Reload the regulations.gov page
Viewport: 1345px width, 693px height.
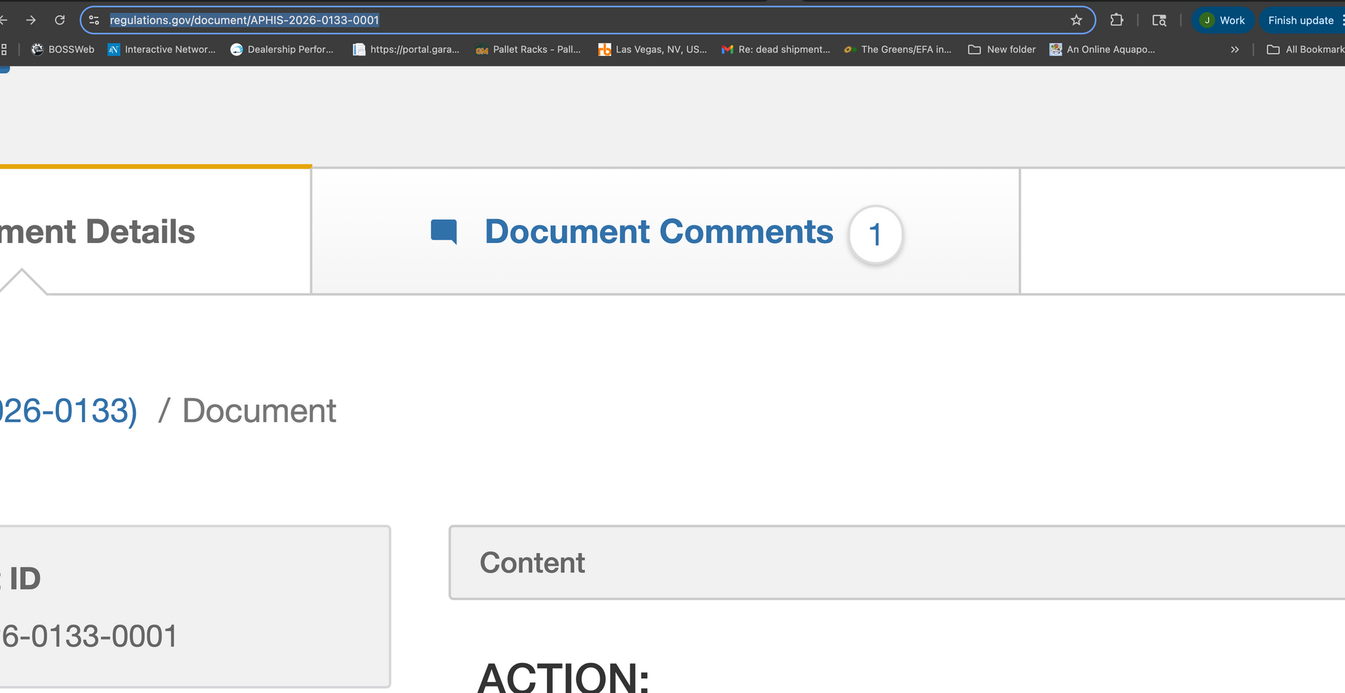coord(60,20)
